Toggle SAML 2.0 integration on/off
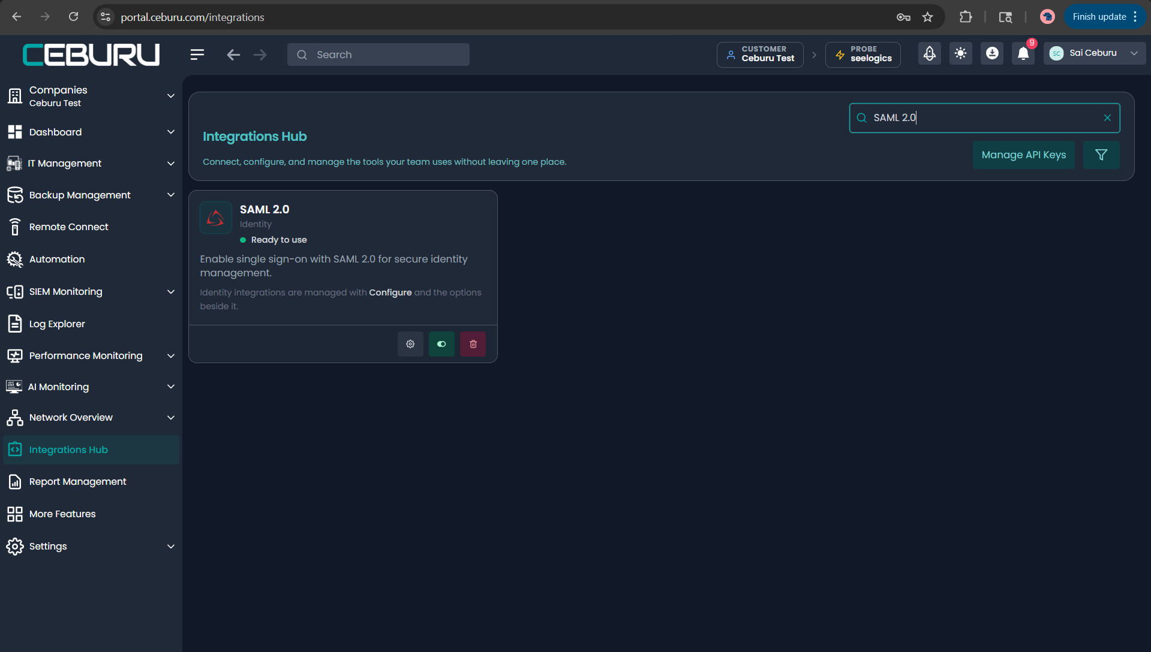Image resolution: width=1151 pixels, height=652 pixels. (x=441, y=344)
